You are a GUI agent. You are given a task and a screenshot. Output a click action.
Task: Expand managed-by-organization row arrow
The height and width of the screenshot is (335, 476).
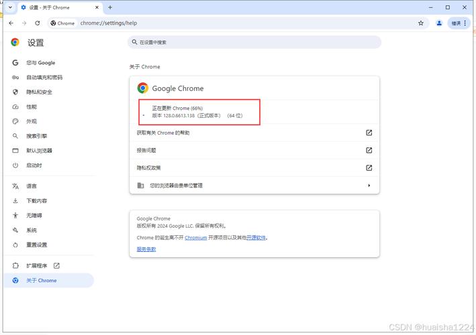point(369,186)
